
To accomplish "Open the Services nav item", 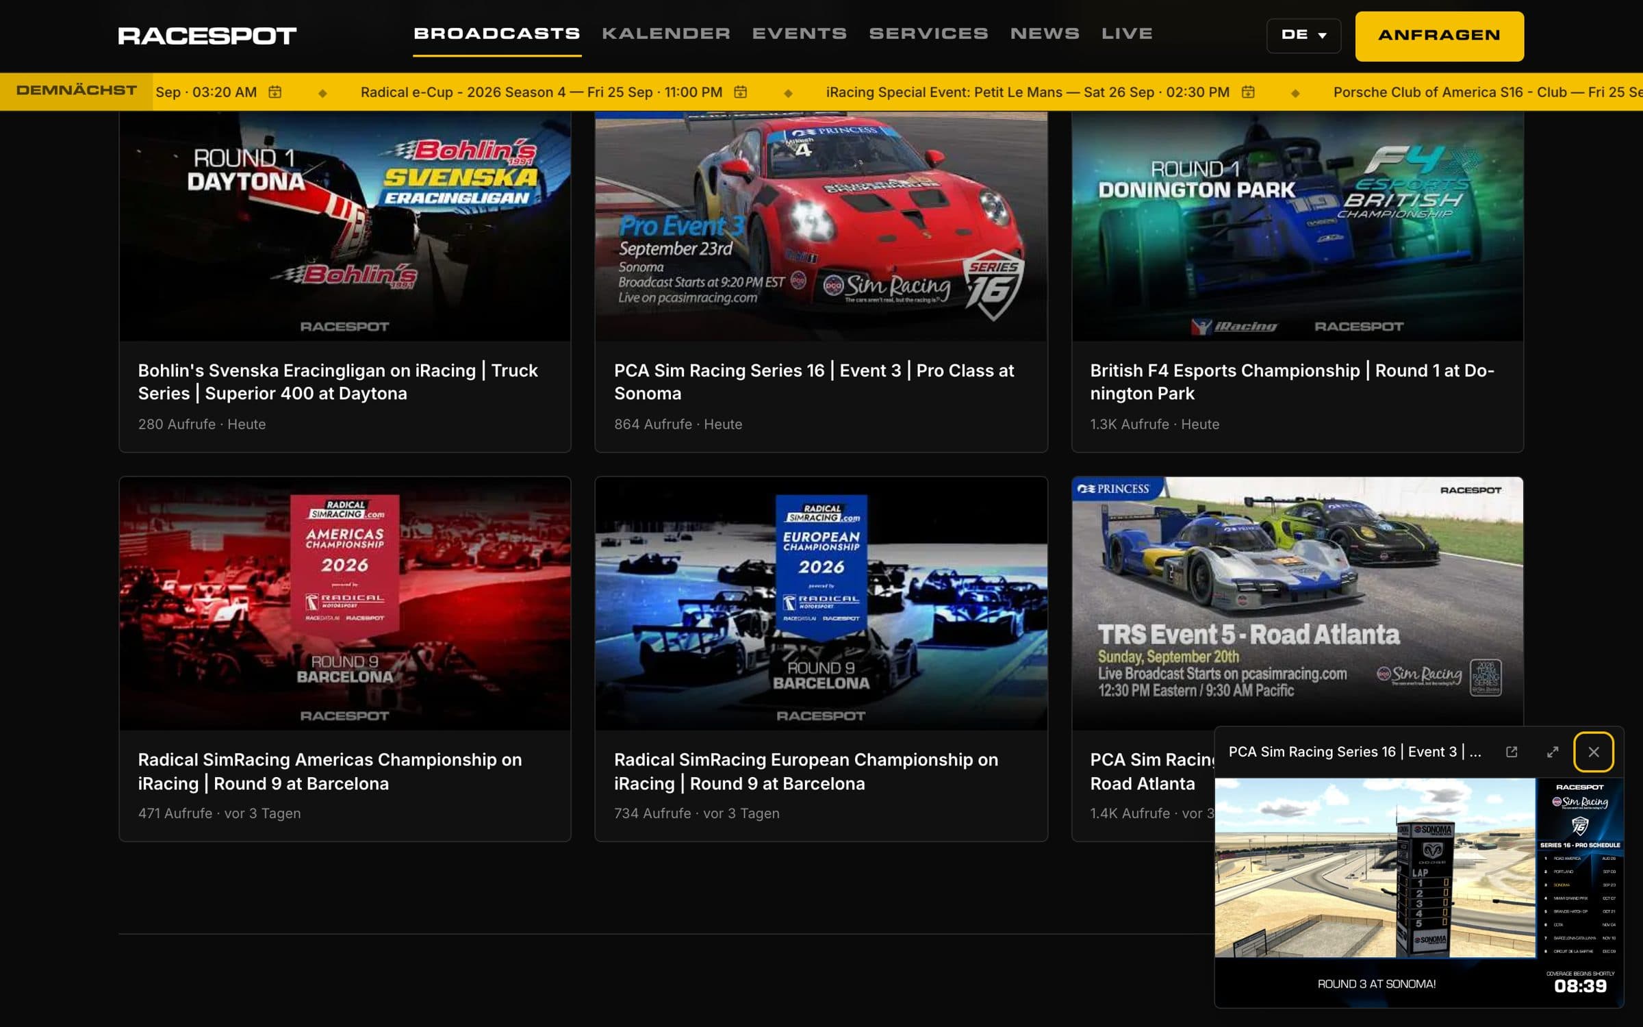I will click(x=928, y=34).
